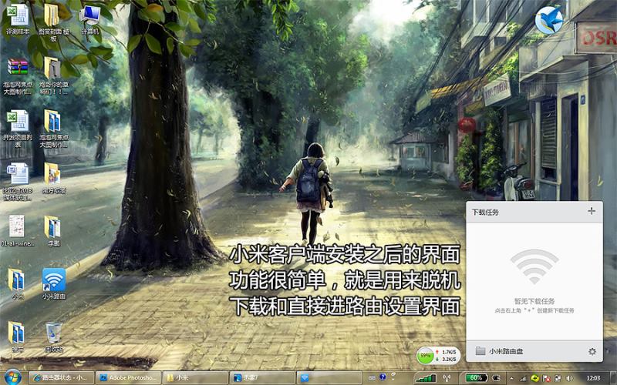617x385 pixels.
Task: Open the 评测样本 Excel file icon
Action: click(x=18, y=20)
